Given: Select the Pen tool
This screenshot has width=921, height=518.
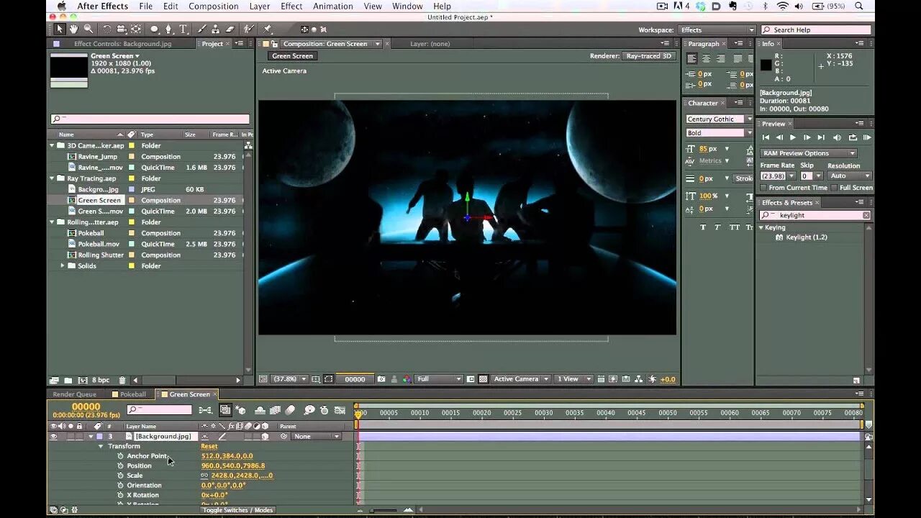Looking at the screenshot, I should pyautogui.click(x=169, y=29).
